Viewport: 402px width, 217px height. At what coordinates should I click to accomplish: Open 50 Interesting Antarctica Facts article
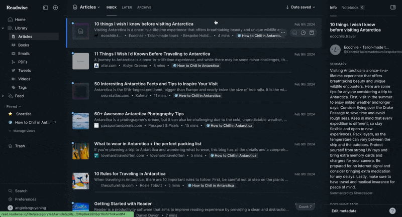click(156, 84)
